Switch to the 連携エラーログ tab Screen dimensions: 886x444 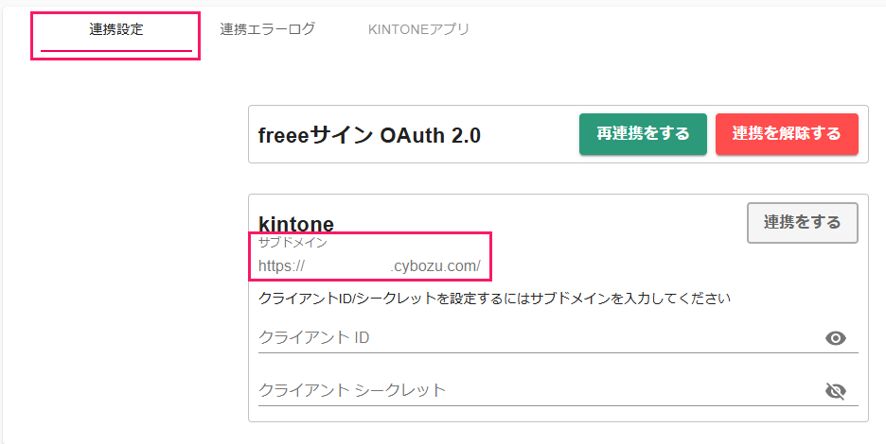(x=267, y=29)
